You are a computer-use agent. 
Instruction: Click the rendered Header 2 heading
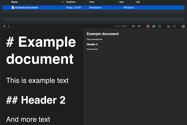click(92, 44)
